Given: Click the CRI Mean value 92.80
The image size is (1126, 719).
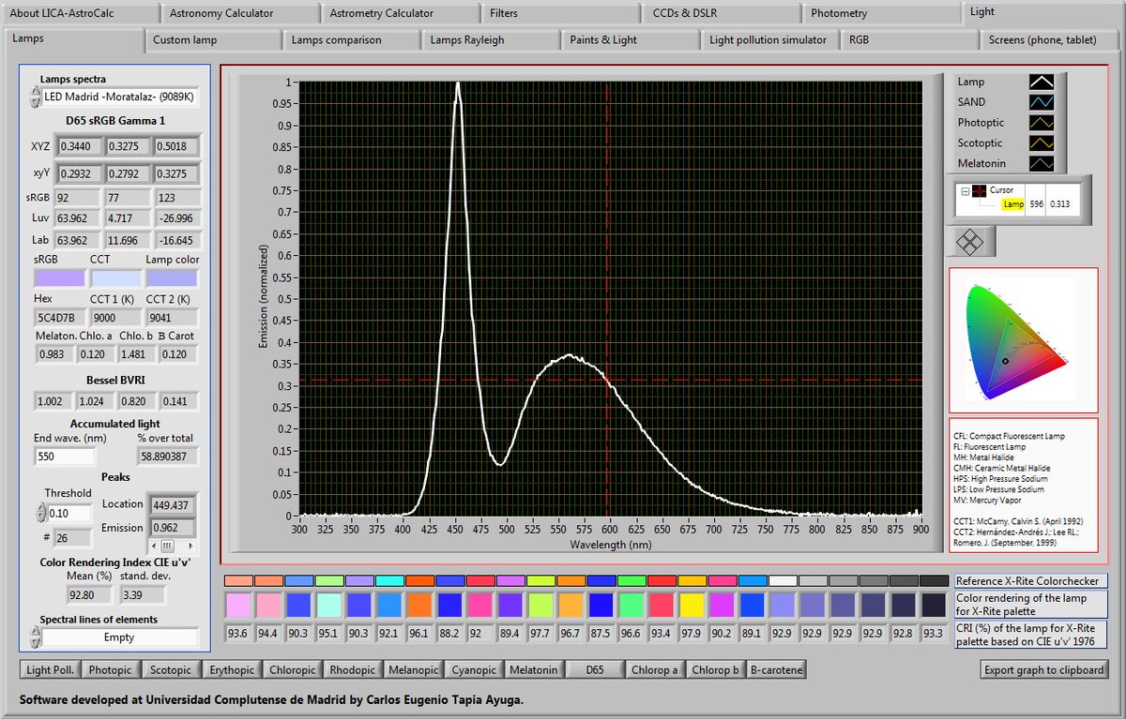Looking at the screenshot, I should [x=90, y=594].
